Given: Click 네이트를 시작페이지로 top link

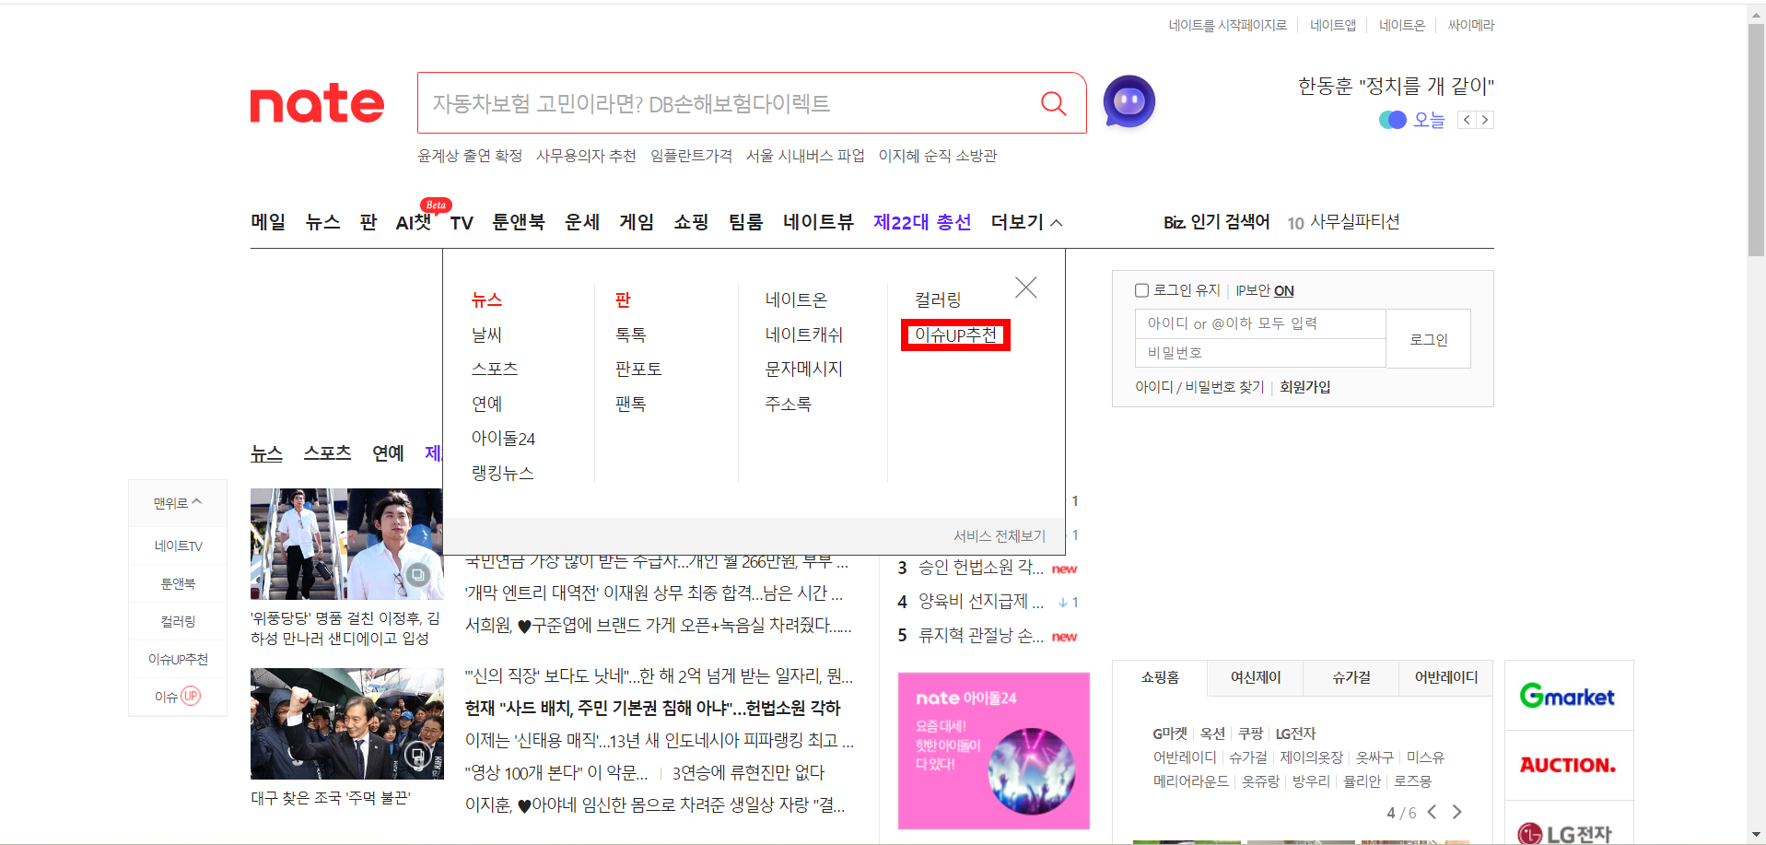Looking at the screenshot, I should [1227, 25].
